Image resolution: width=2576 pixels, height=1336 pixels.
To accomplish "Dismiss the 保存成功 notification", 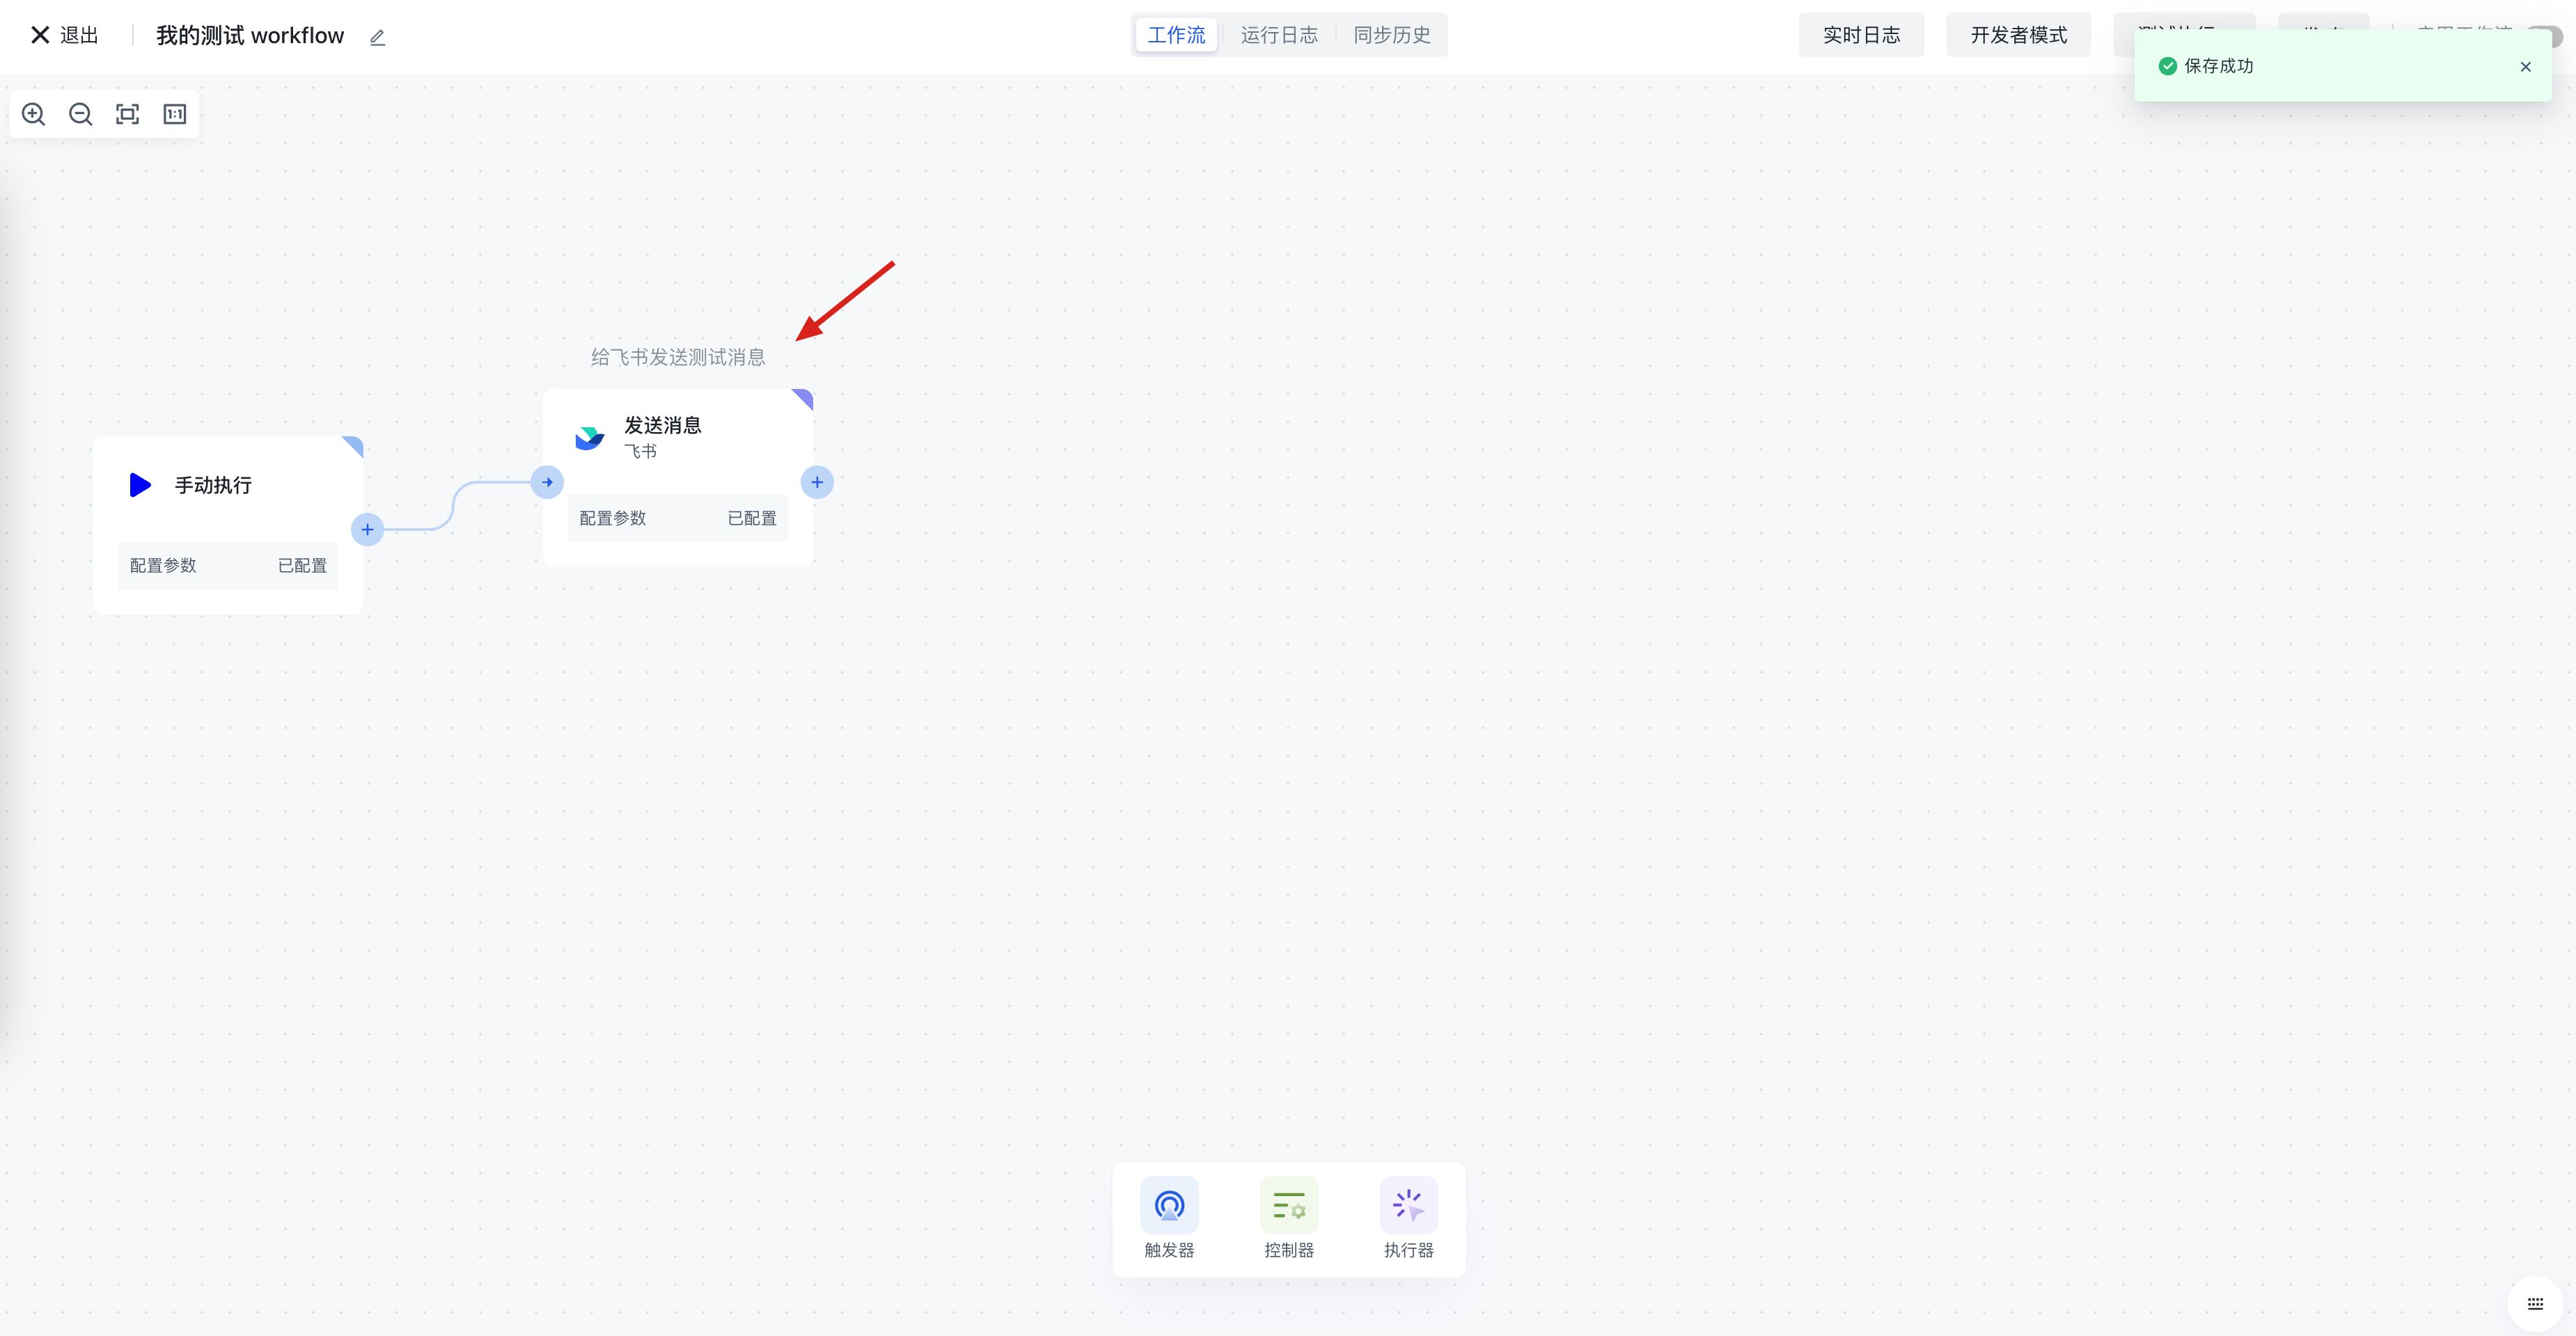I will tap(2525, 67).
